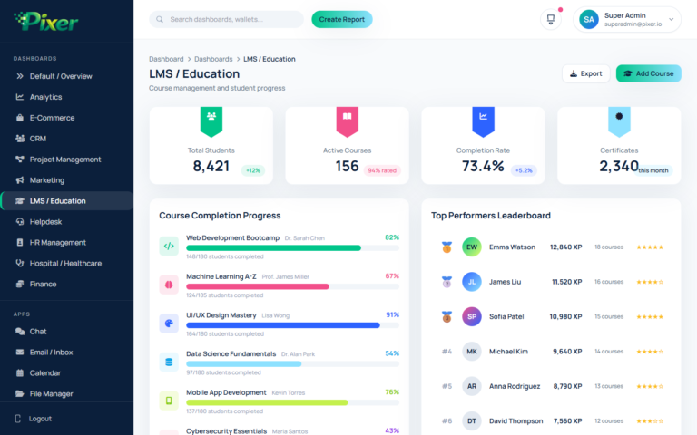Open the Default / Overview dashboard icon

[x=20, y=76]
